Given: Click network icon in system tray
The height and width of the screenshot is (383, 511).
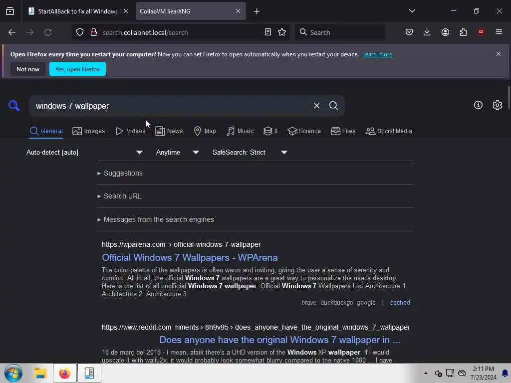Looking at the screenshot, I should point(450,373).
